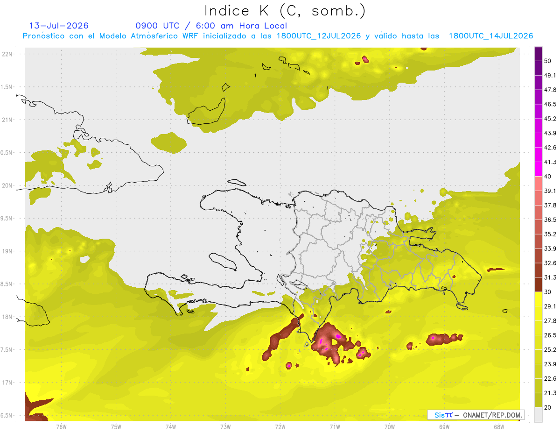Viewport: 560px width, 433px height.
Task: Click longitude axis label "71W"
Action: [x=335, y=427]
